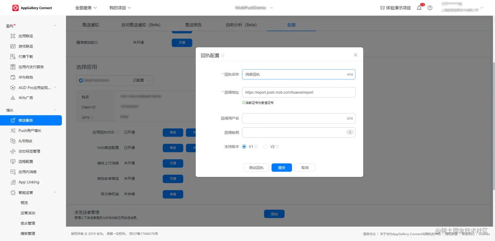Click the 测试回执 button
This screenshot has width=495, height=241.
pyautogui.click(x=256, y=168)
